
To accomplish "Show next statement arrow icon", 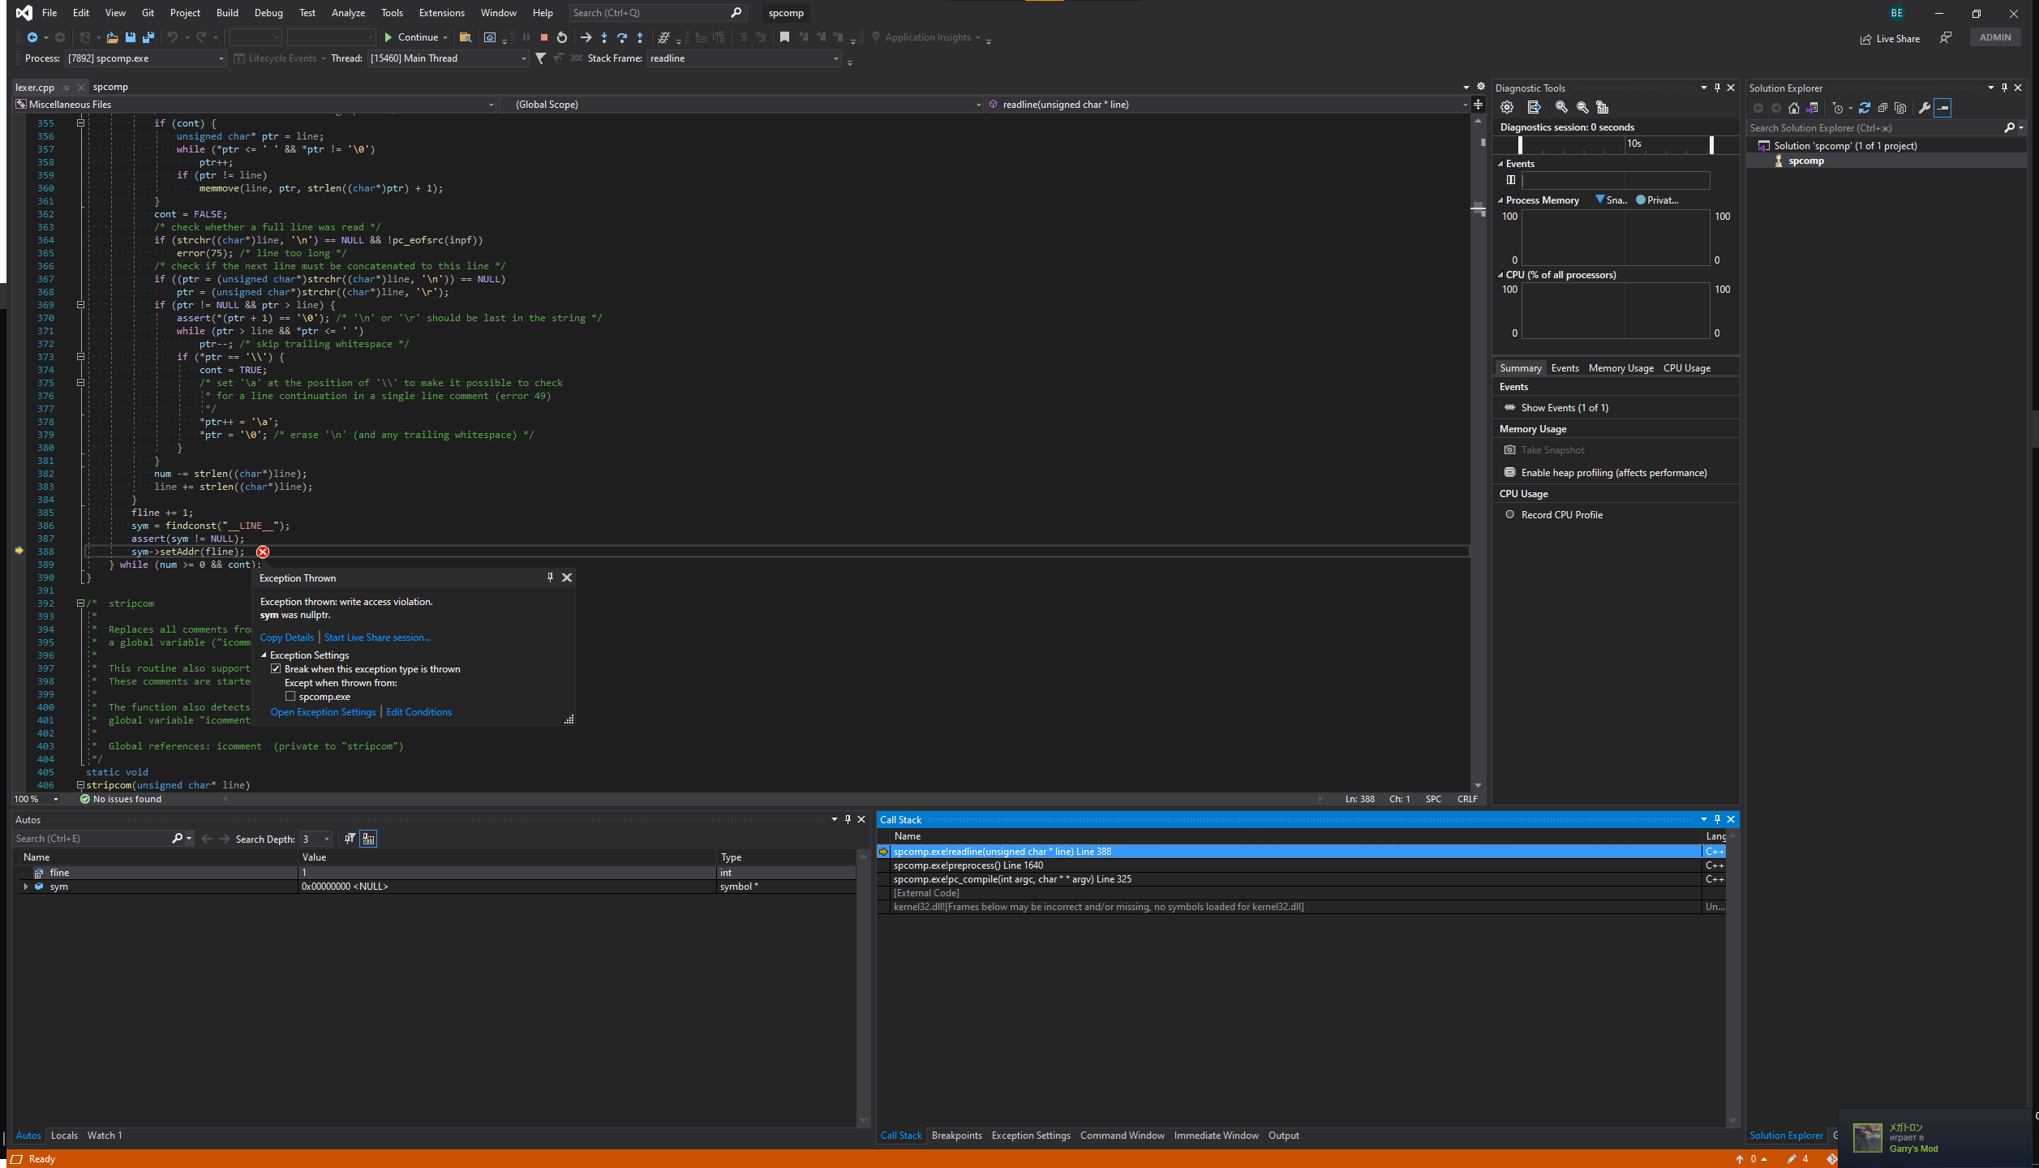I will (x=586, y=37).
